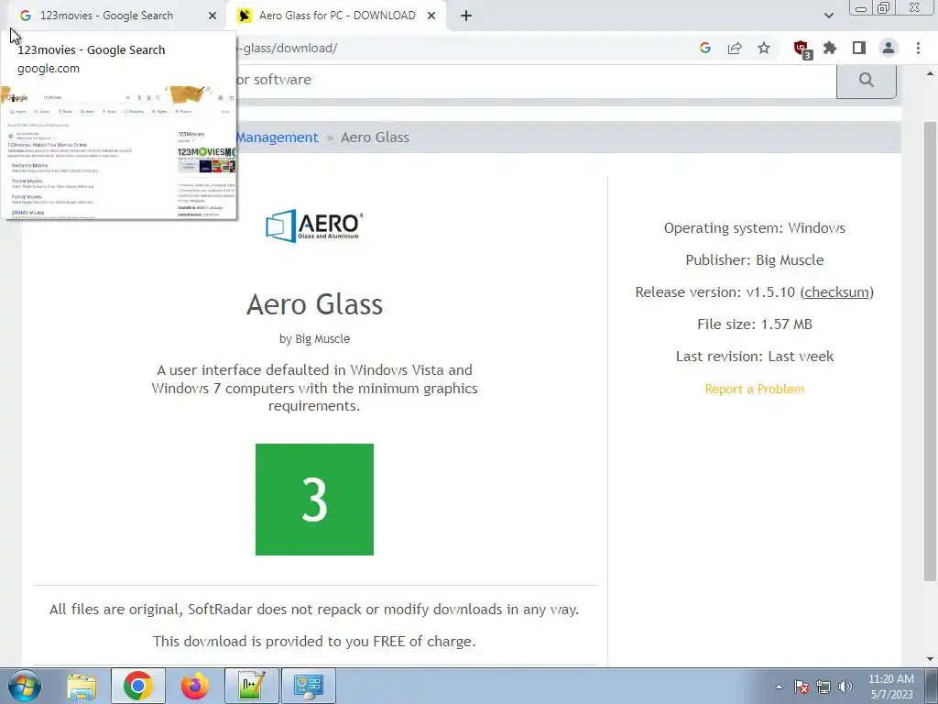The height and width of the screenshot is (704, 938).
Task: Click the share this page icon
Action: pos(735,48)
